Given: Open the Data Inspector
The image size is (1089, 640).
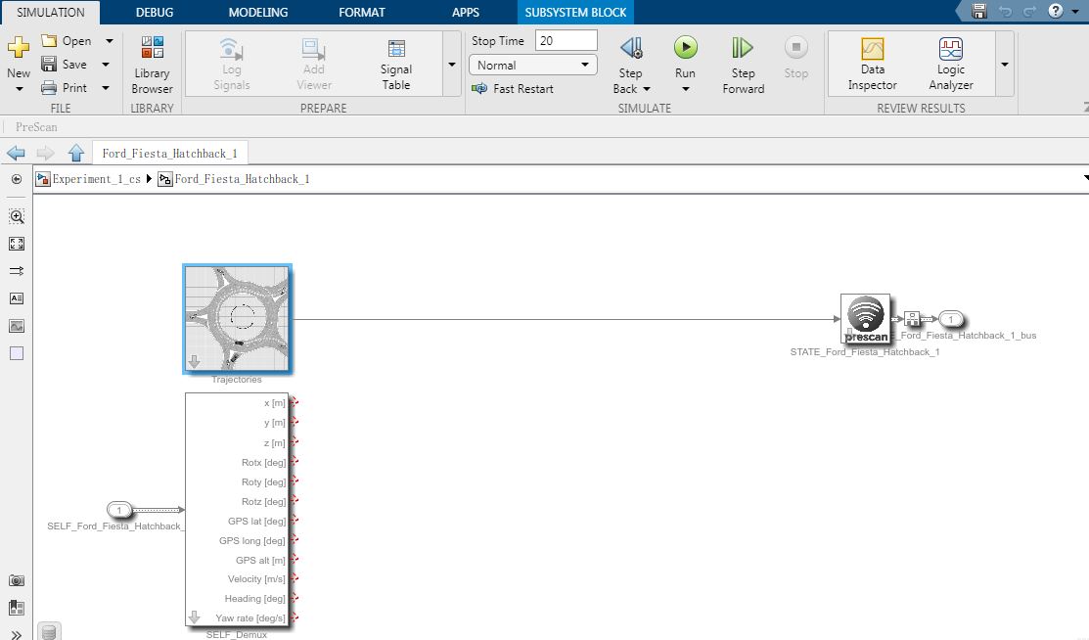Looking at the screenshot, I should tap(873, 65).
